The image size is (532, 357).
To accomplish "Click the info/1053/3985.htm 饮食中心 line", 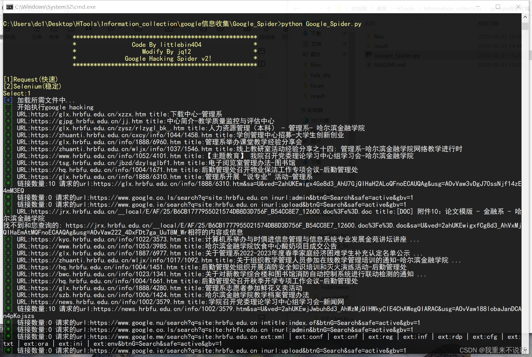I will (x=170, y=246).
